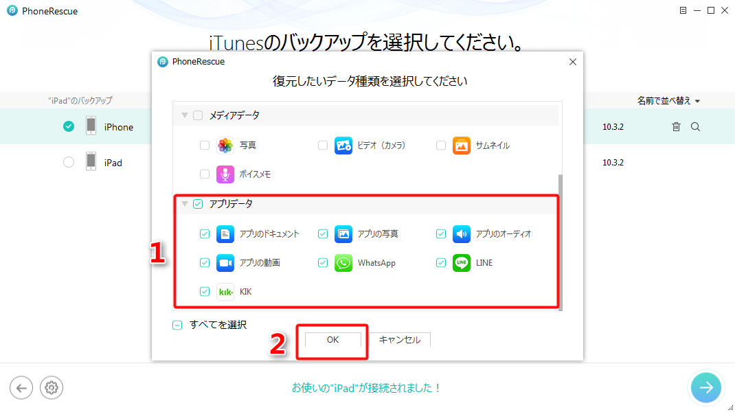Open settings gear at bottom left
This screenshot has height=412, width=735.
pos(51,388)
